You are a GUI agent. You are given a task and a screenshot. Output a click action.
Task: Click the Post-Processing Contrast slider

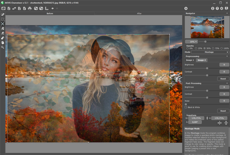point(207,98)
